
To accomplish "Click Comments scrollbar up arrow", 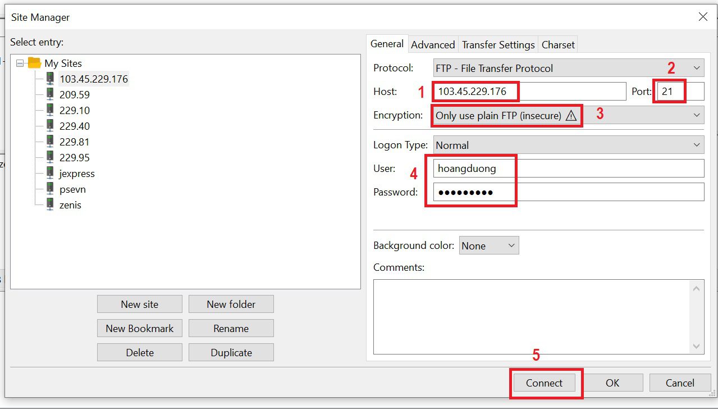I will 697,289.
